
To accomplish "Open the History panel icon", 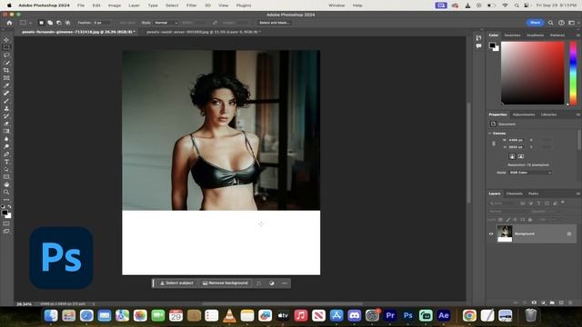I will (x=478, y=38).
